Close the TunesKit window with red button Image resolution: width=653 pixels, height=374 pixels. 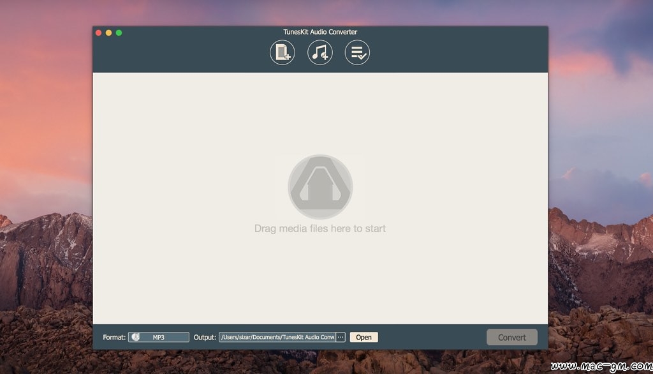pyautogui.click(x=99, y=33)
